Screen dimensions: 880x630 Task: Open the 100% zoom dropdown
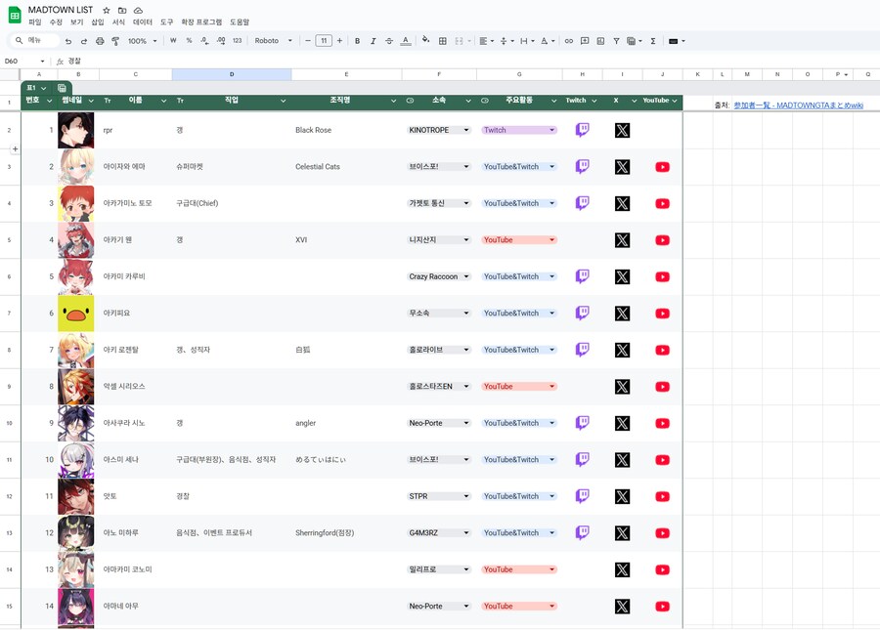pyautogui.click(x=142, y=41)
